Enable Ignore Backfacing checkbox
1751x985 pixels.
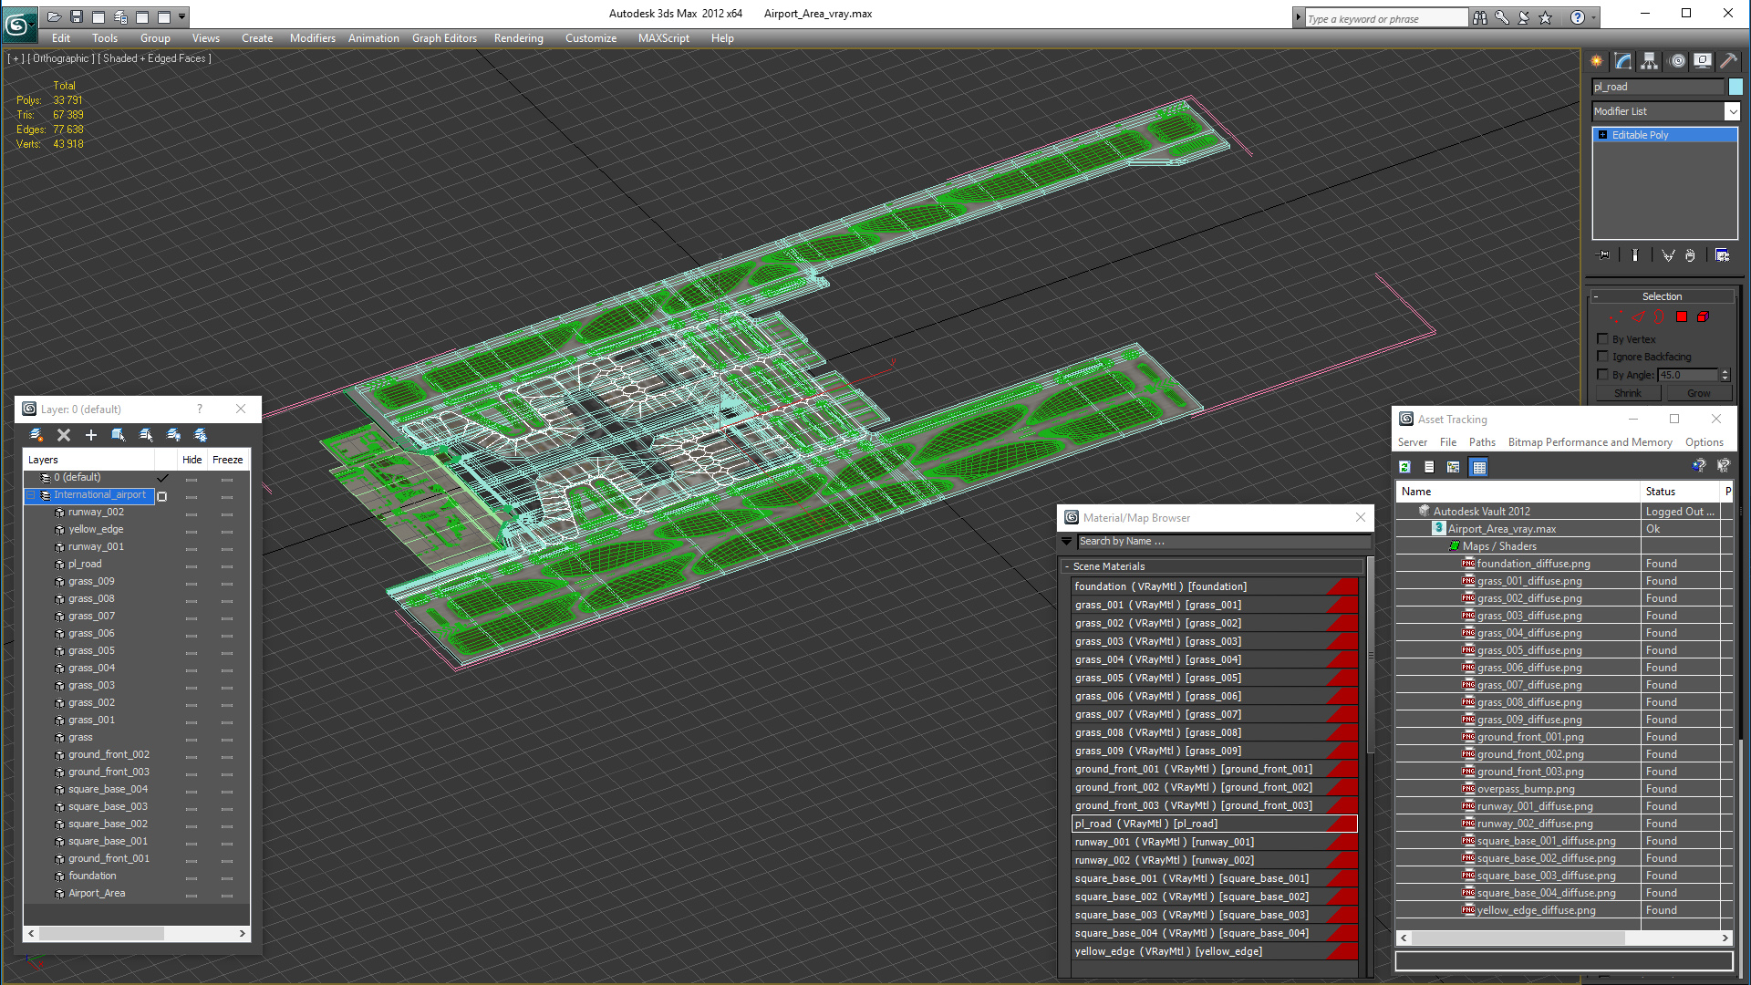tap(1602, 357)
